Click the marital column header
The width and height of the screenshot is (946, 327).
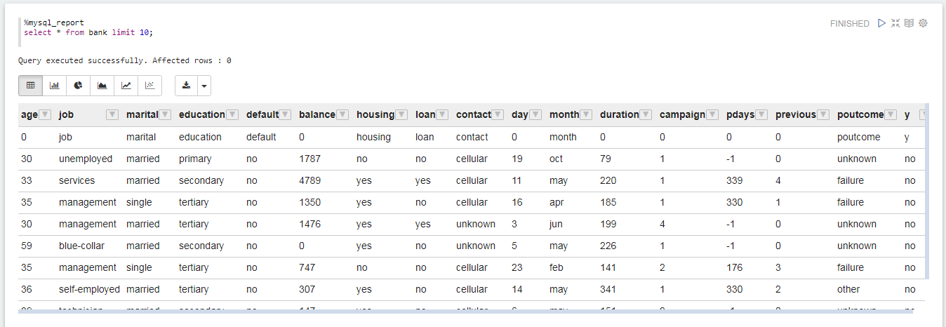(142, 114)
